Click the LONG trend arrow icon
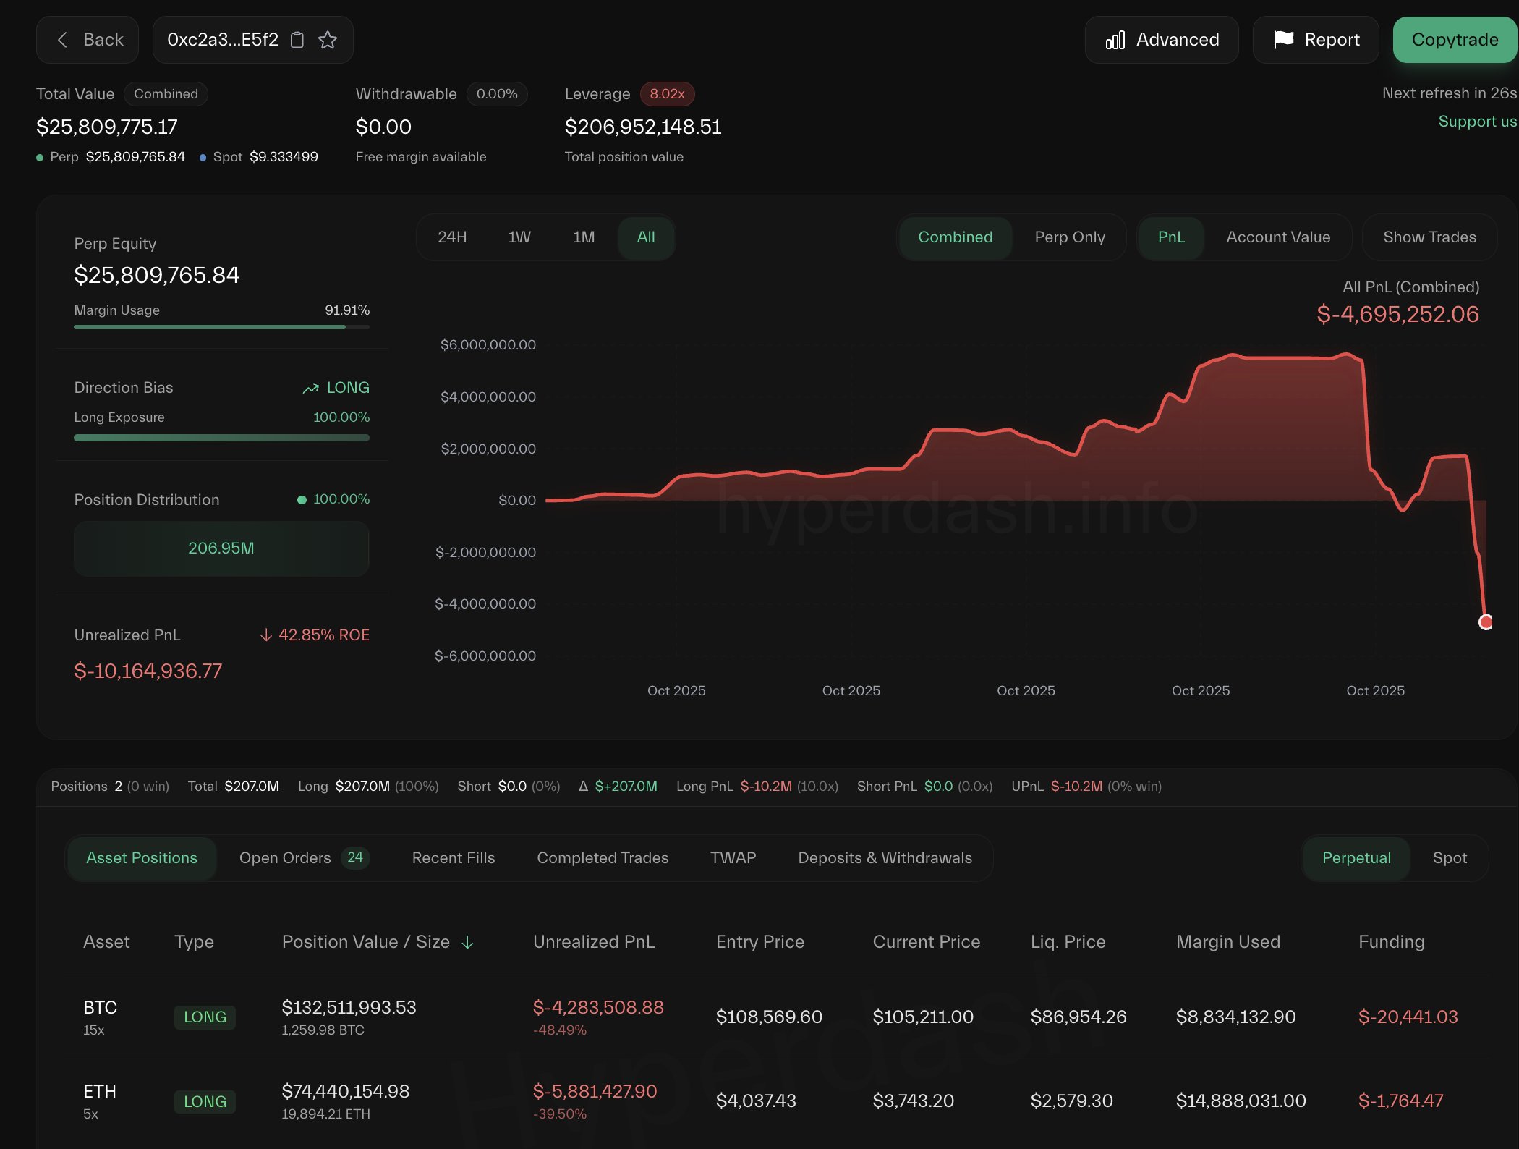The height and width of the screenshot is (1149, 1519). point(310,389)
